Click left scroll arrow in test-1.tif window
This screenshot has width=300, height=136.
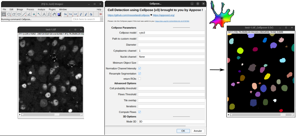tap(23, 115)
